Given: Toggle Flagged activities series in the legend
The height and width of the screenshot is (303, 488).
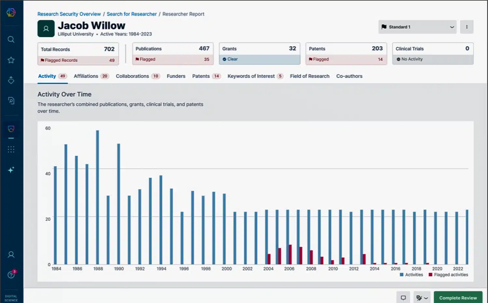Looking at the screenshot, I should tap(448, 275).
